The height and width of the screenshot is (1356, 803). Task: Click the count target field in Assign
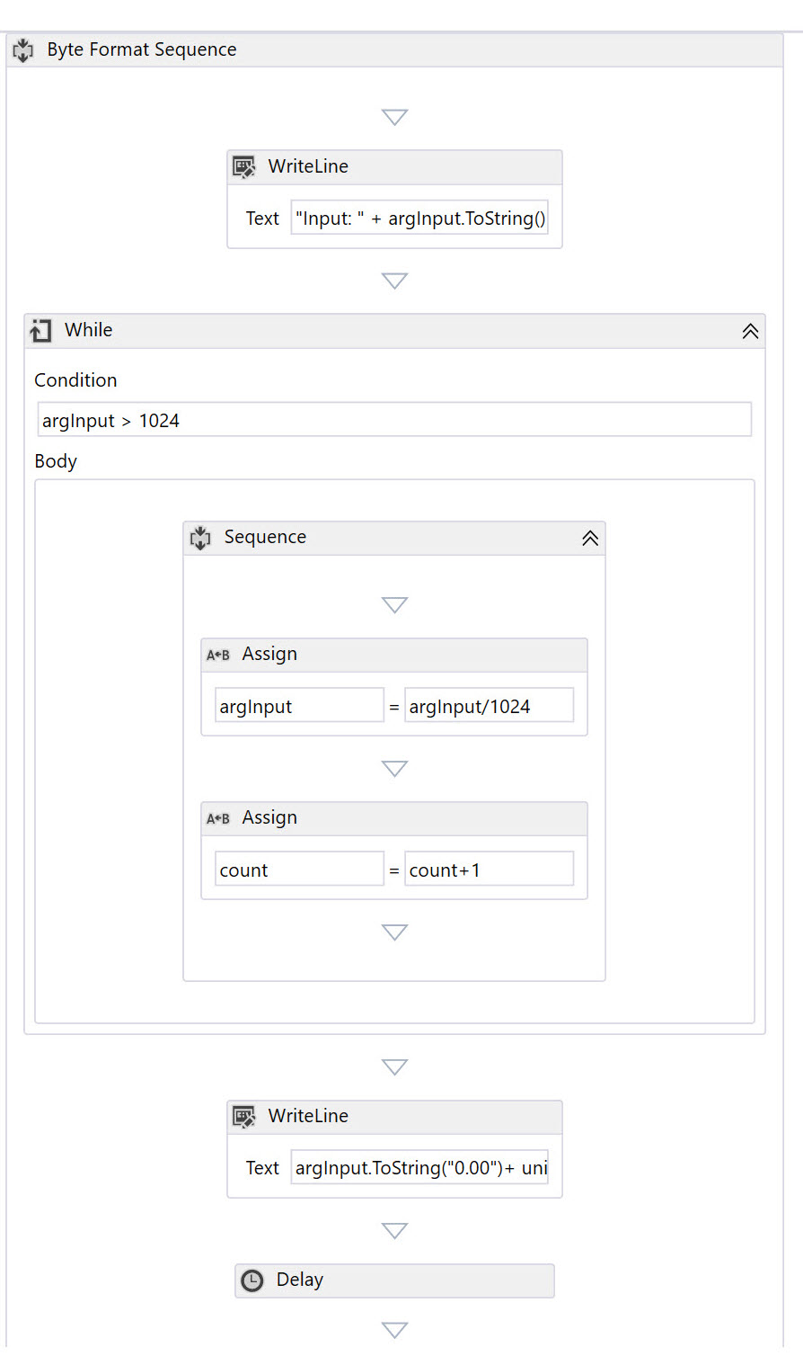(299, 870)
